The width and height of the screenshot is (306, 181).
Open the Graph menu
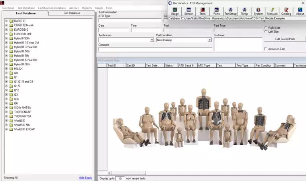click(99, 8)
